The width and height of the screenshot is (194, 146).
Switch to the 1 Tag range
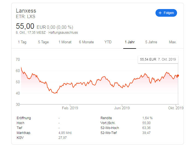click(22, 42)
